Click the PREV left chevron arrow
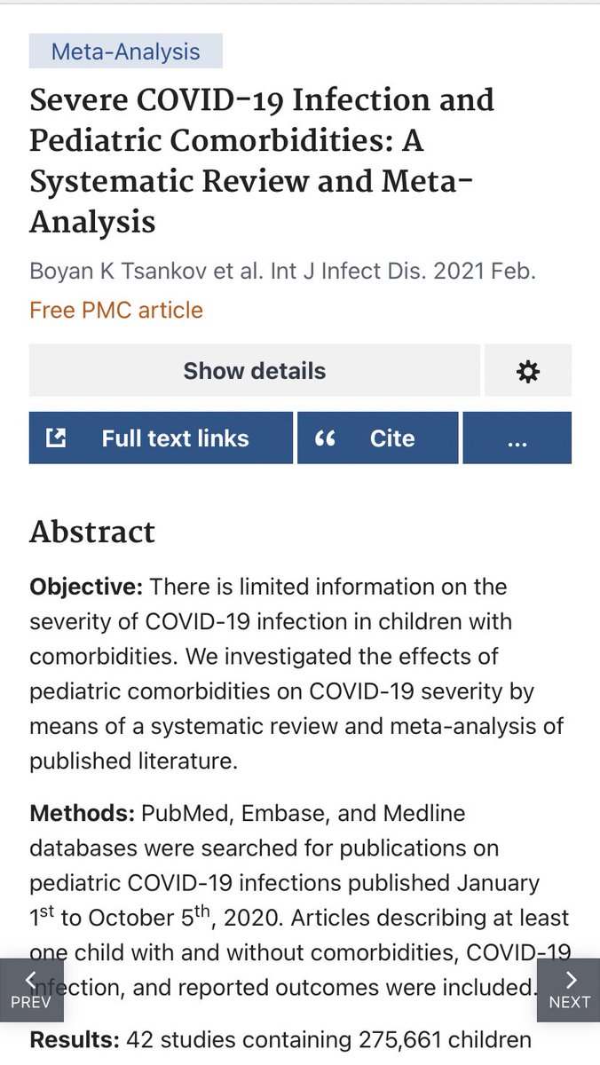Image resolution: width=600 pixels, height=1065 pixels. [x=30, y=980]
